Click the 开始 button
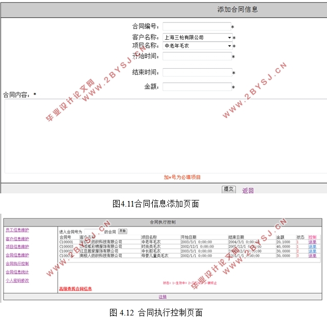The image size is (327, 318). [x=123, y=231]
